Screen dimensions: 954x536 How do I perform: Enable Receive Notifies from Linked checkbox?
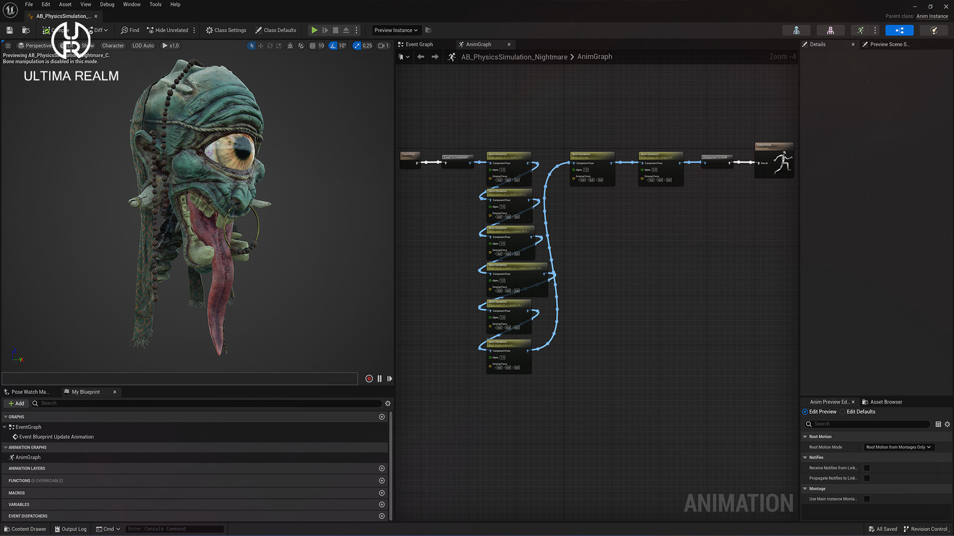pos(867,468)
